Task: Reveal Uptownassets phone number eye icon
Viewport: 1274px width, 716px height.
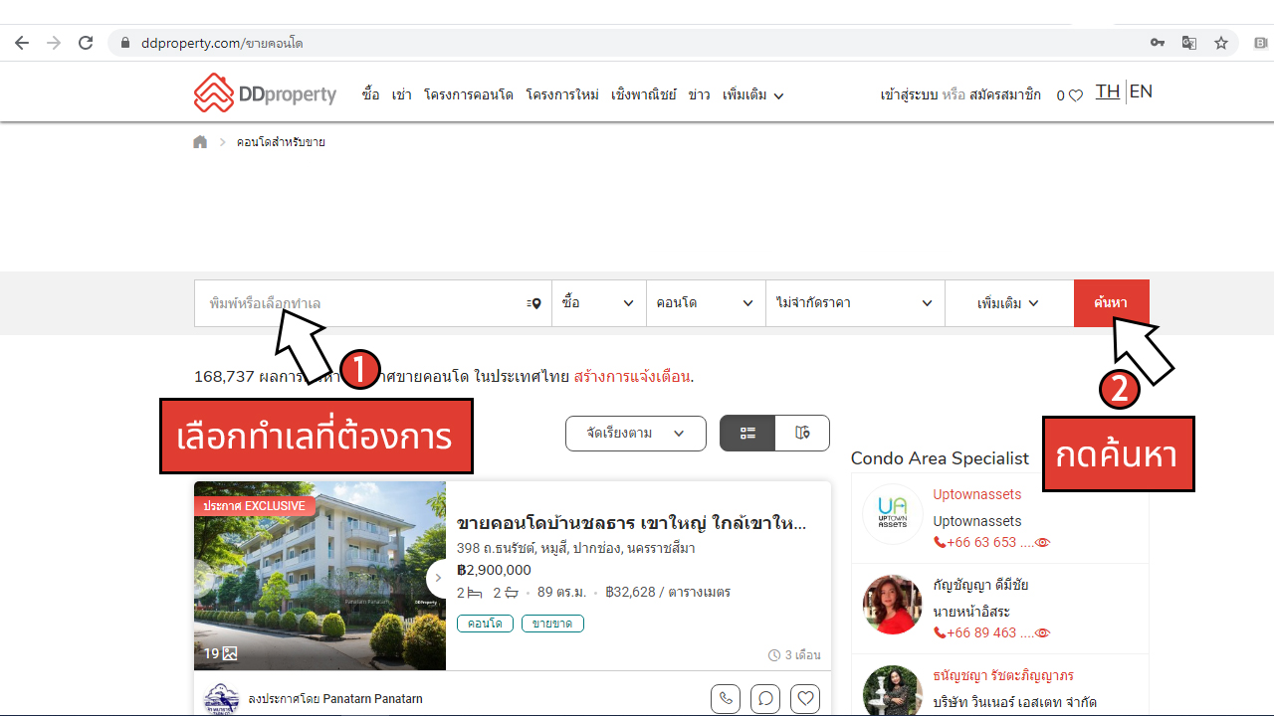Action: coord(1043,543)
